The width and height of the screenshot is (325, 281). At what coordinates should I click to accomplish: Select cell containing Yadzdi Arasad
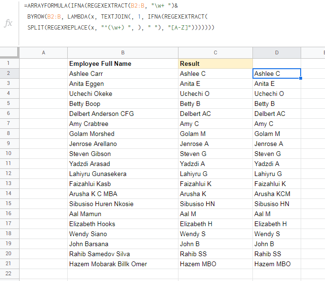click(x=123, y=164)
